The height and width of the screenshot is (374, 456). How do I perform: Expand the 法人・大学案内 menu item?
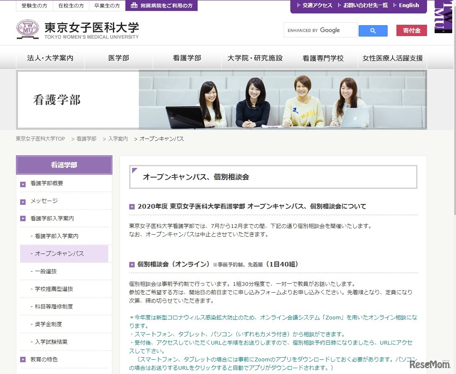[x=50, y=58]
